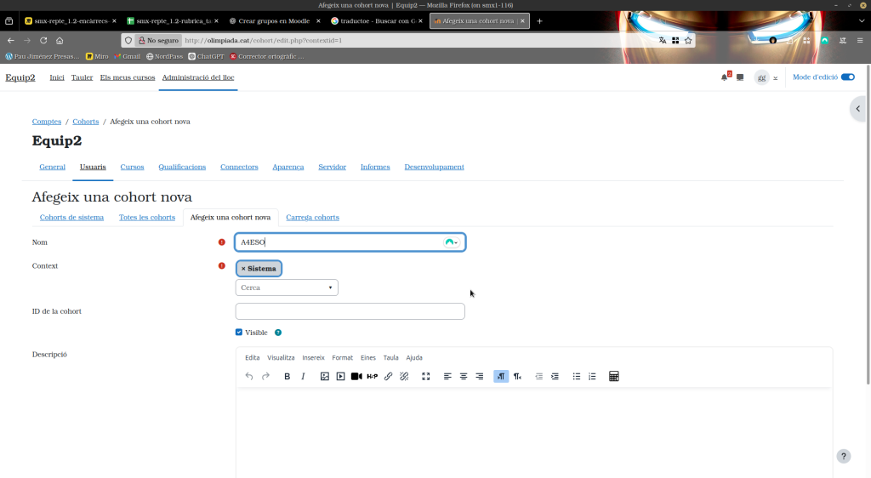871x478 pixels.
Task: Open the fullscreen editor mode
Action: [426, 376]
